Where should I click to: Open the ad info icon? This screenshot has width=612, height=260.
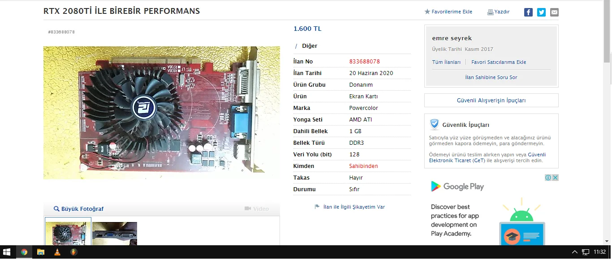pyautogui.click(x=548, y=178)
